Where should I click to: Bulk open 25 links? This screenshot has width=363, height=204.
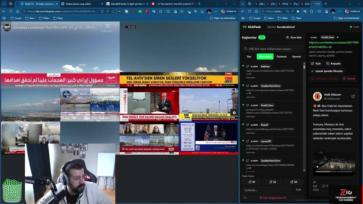273,182
